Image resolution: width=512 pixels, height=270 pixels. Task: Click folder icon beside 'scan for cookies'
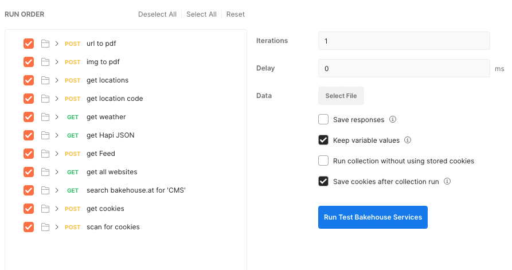tap(45, 227)
